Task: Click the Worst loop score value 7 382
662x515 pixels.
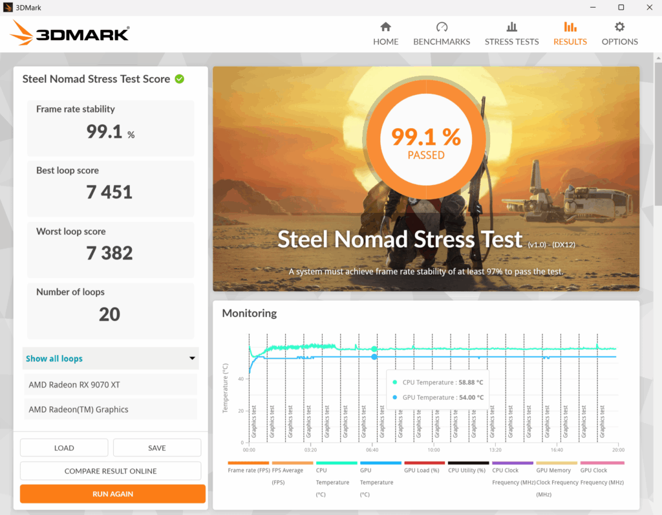Action: coord(109,253)
